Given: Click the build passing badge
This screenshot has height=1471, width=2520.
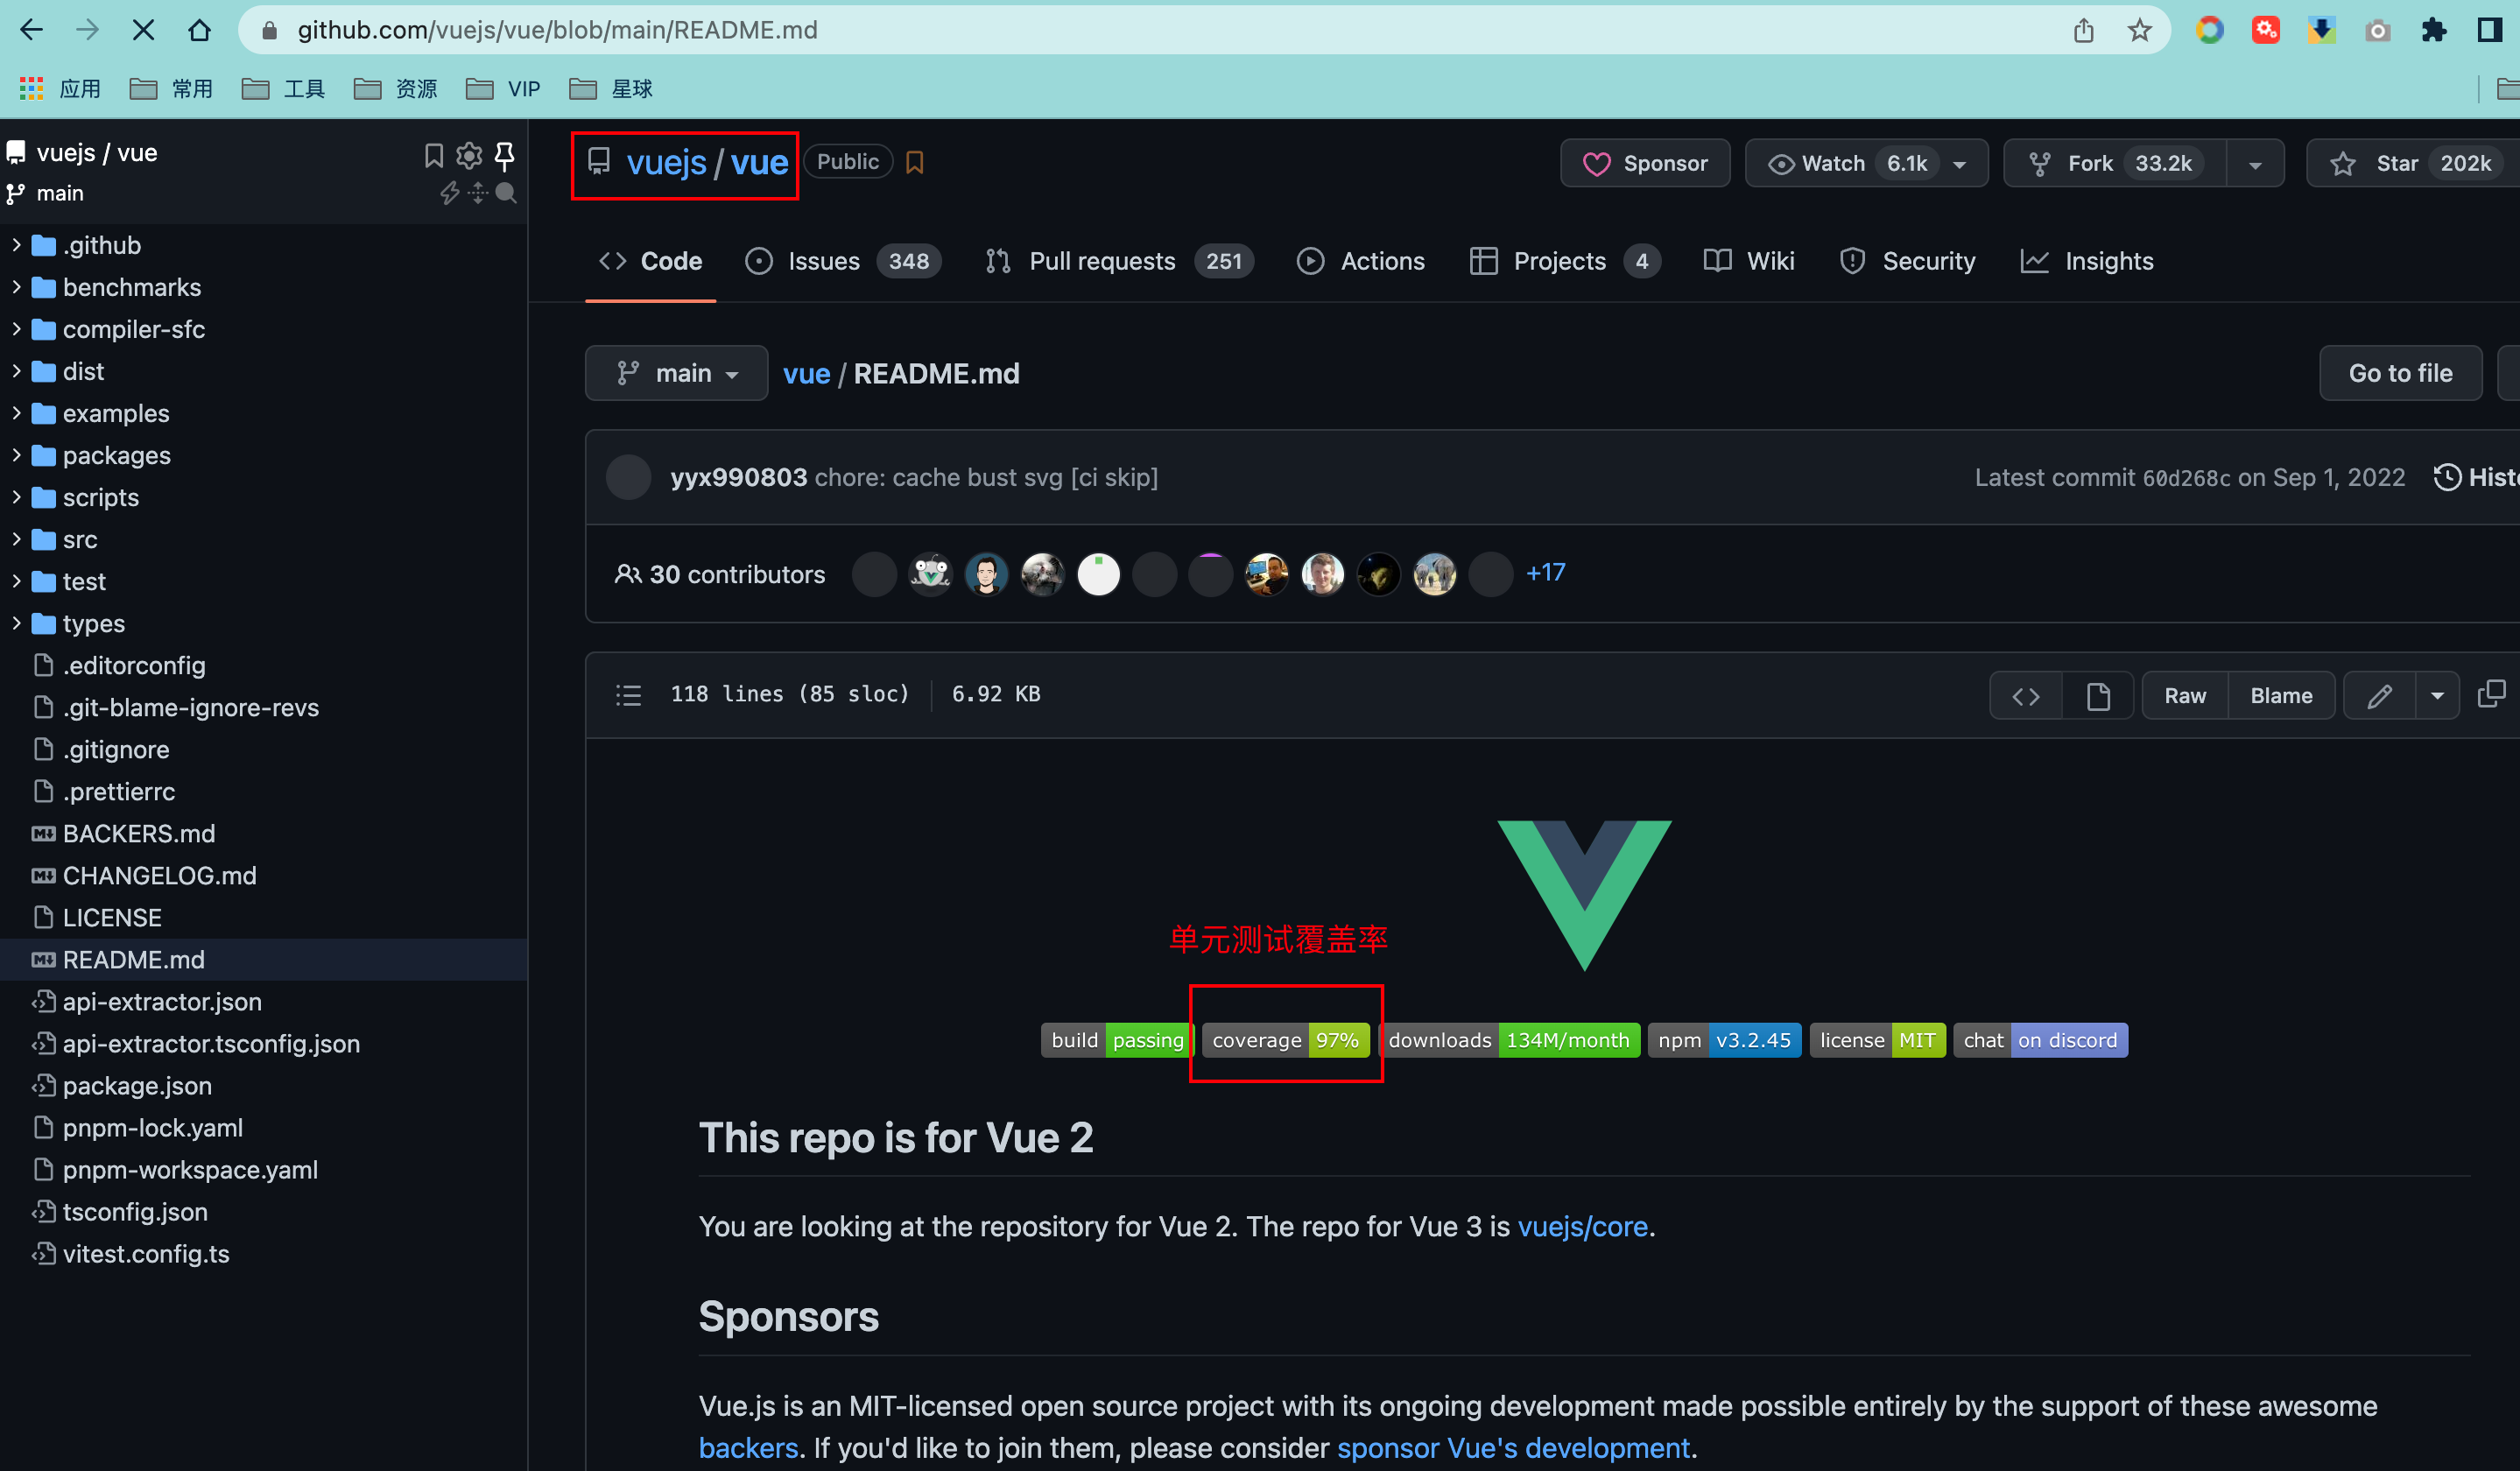Looking at the screenshot, I should click(x=1117, y=1040).
